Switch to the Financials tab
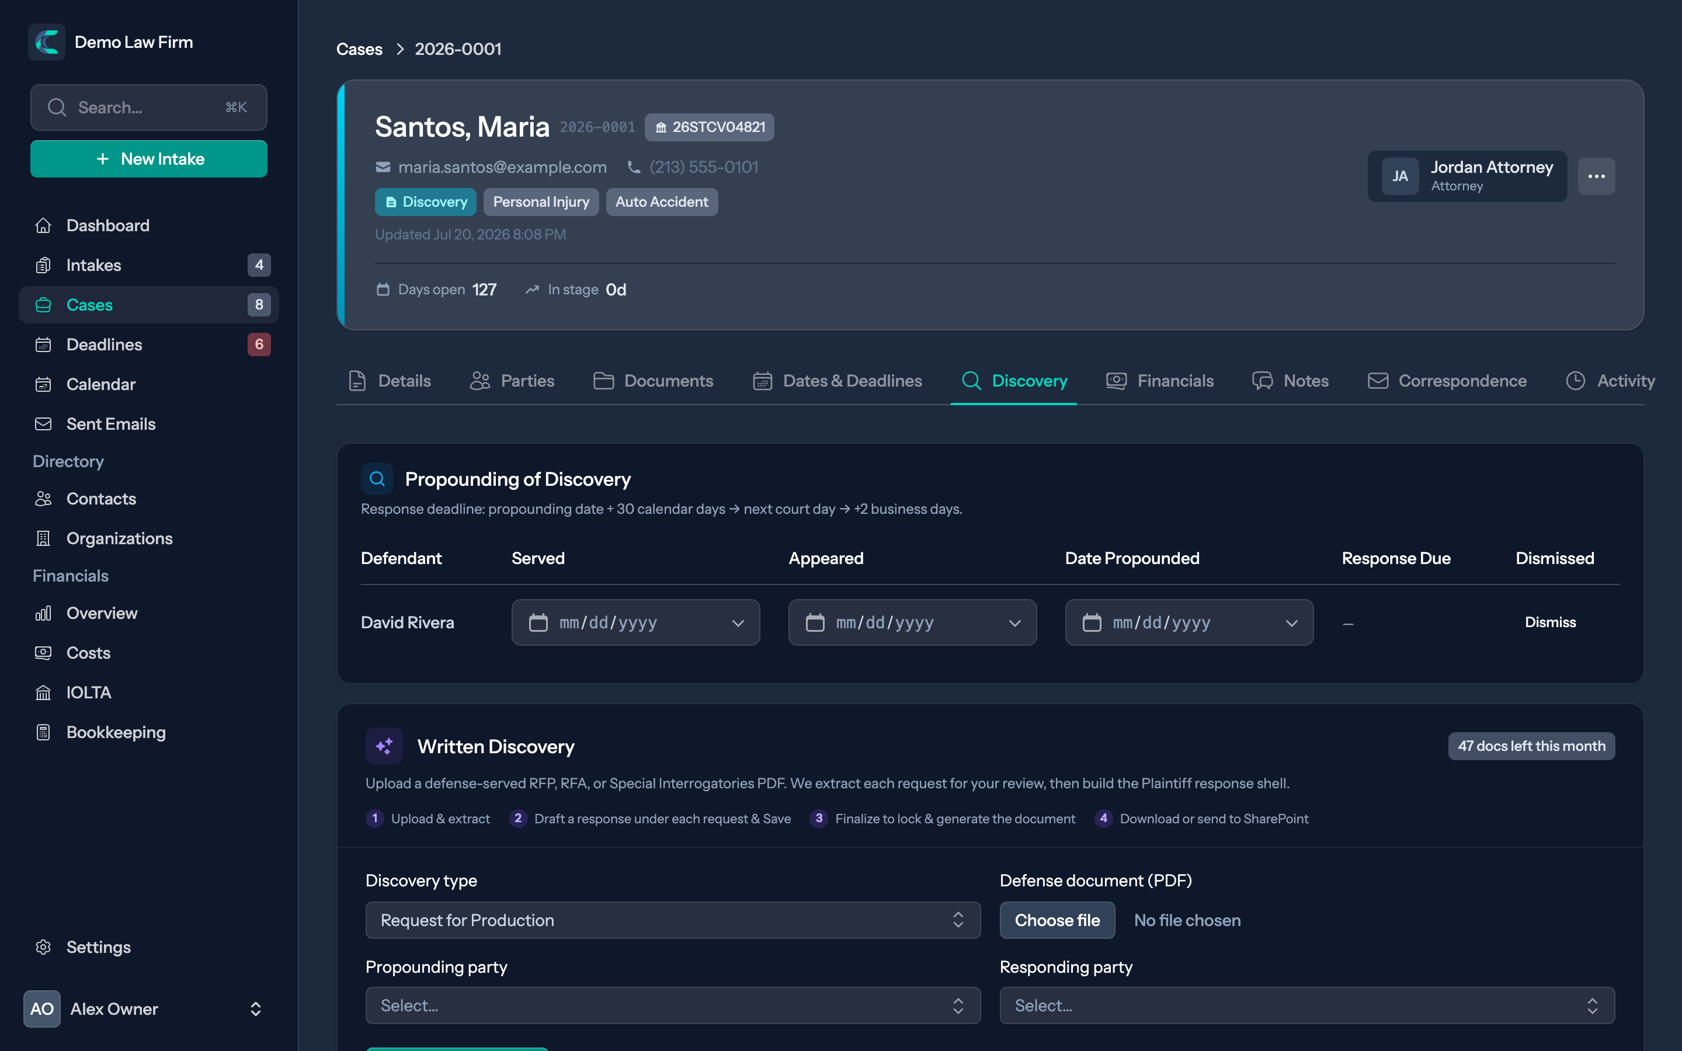 pyautogui.click(x=1160, y=381)
